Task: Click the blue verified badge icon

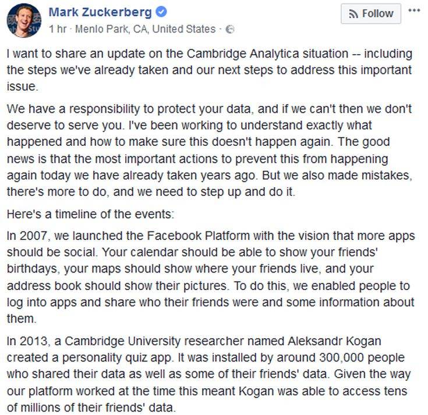Action: (x=161, y=12)
